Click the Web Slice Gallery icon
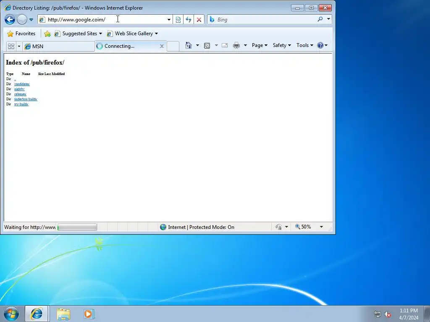This screenshot has width=430, height=322. pos(110,34)
